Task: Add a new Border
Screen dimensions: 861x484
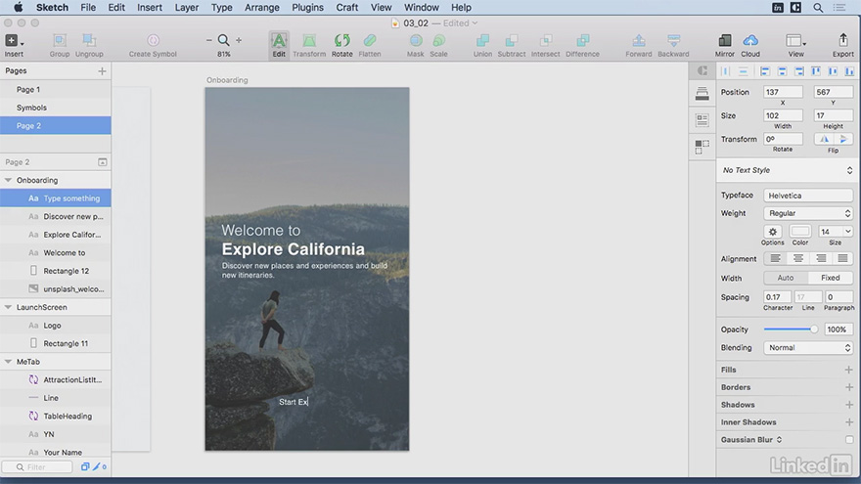Action: (849, 387)
